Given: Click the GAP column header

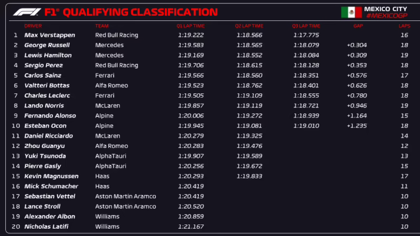Looking at the screenshot, I should click(358, 26).
